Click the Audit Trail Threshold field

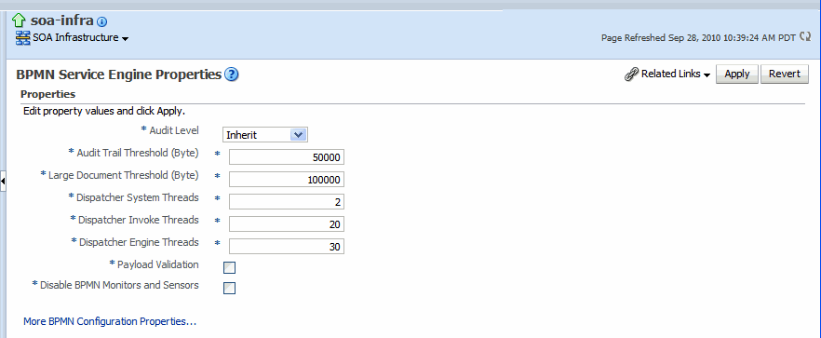point(287,157)
